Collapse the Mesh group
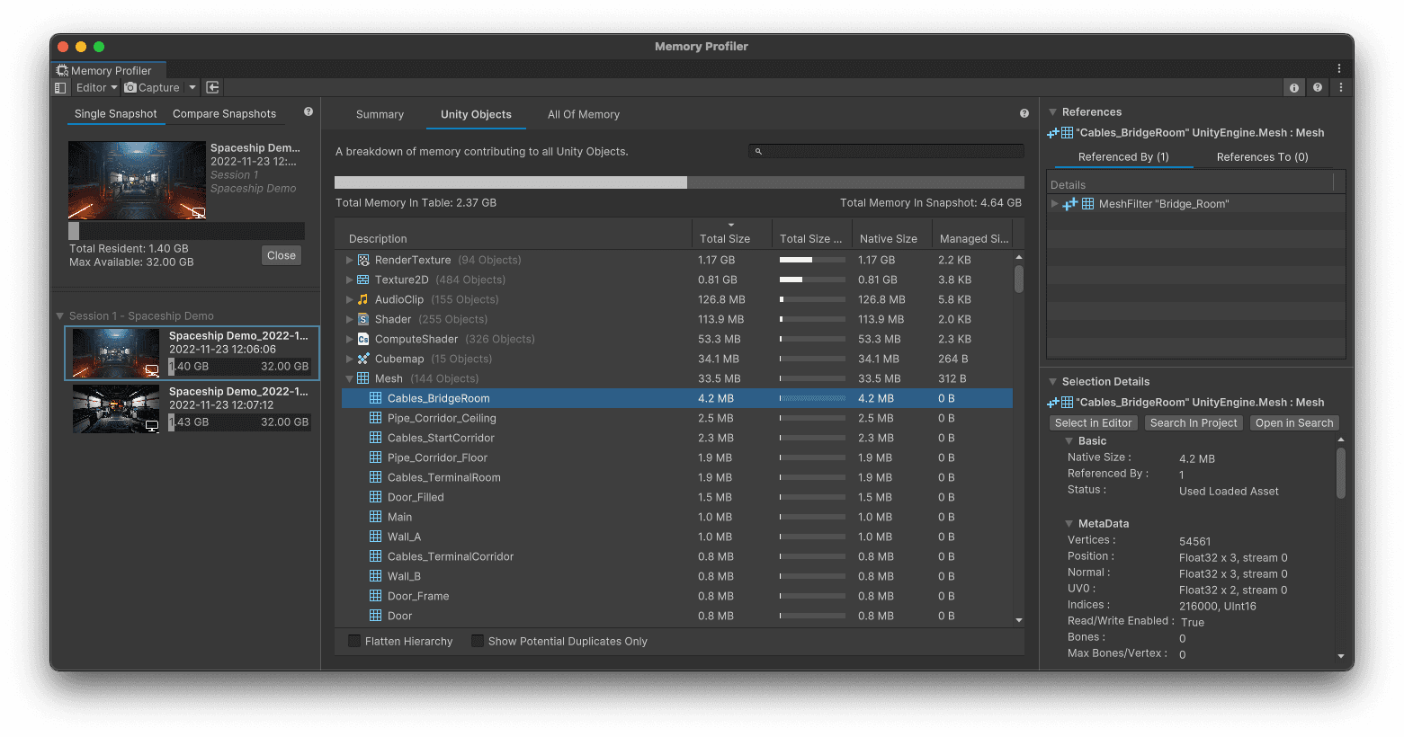 click(350, 378)
